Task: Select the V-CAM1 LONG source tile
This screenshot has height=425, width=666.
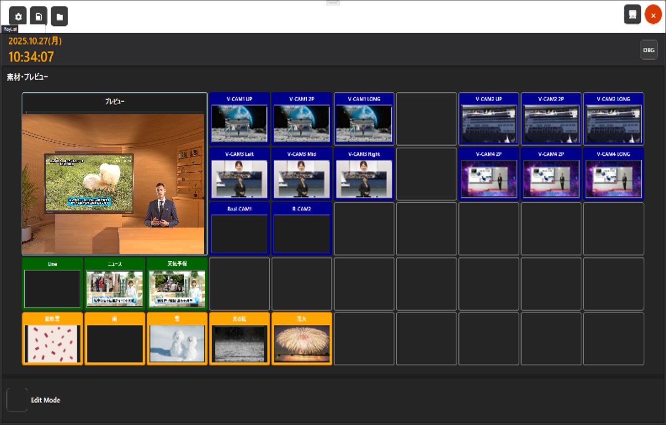Action: point(364,119)
